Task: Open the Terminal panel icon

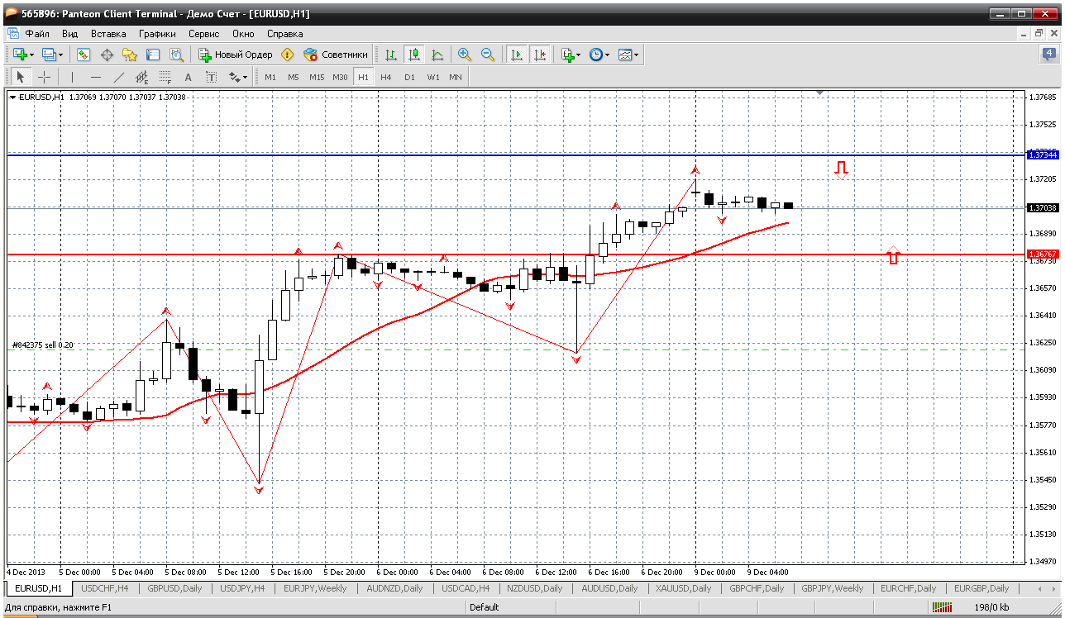Action: (x=153, y=55)
